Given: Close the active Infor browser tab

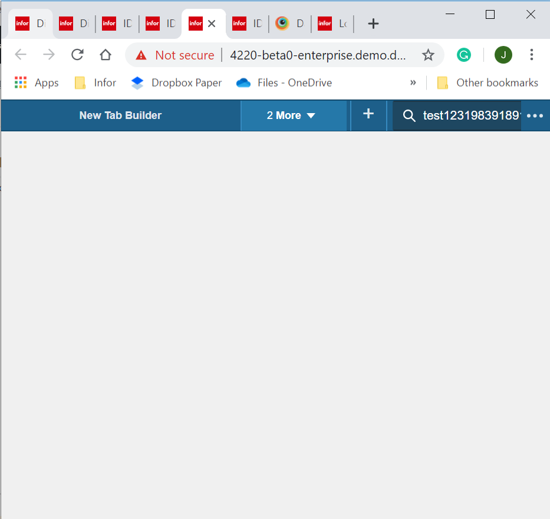Looking at the screenshot, I should [x=212, y=24].
